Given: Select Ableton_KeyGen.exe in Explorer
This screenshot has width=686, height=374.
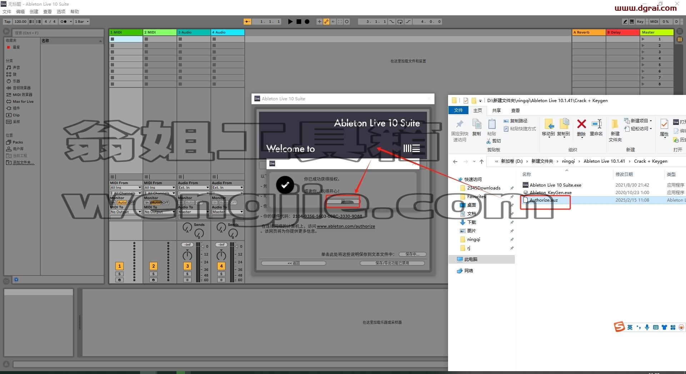Looking at the screenshot, I should (x=551, y=193).
